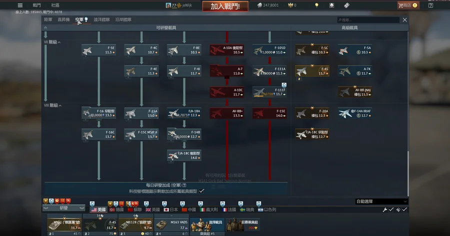This screenshot has height=236, width=450.
Task: Open the jeNFjk player profile avatar
Action: click(x=168, y=5)
